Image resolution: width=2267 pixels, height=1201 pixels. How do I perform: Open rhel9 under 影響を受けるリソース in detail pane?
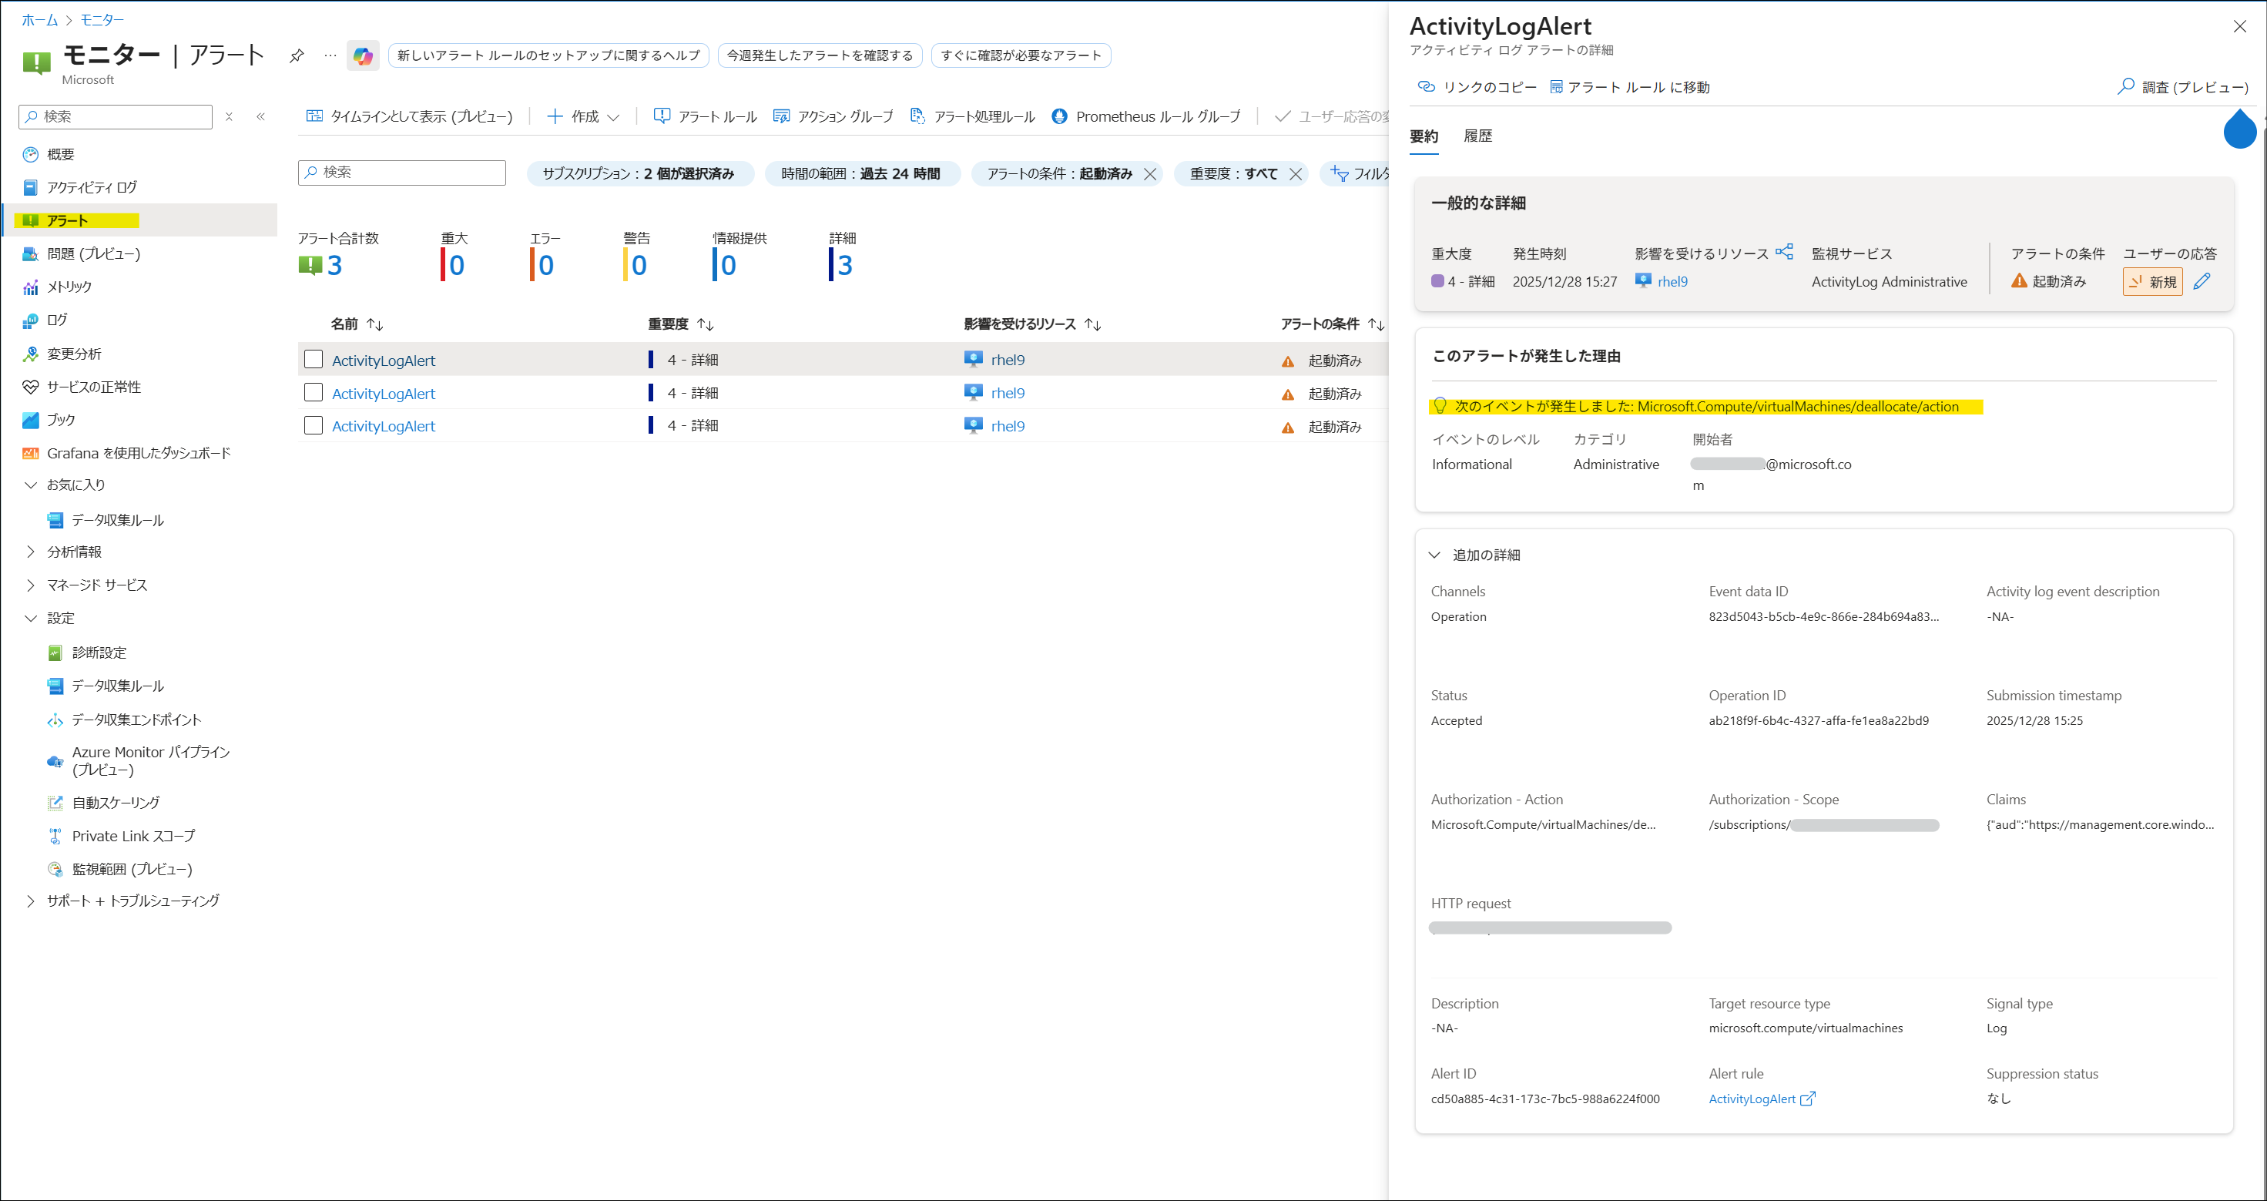coord(1672,283)
